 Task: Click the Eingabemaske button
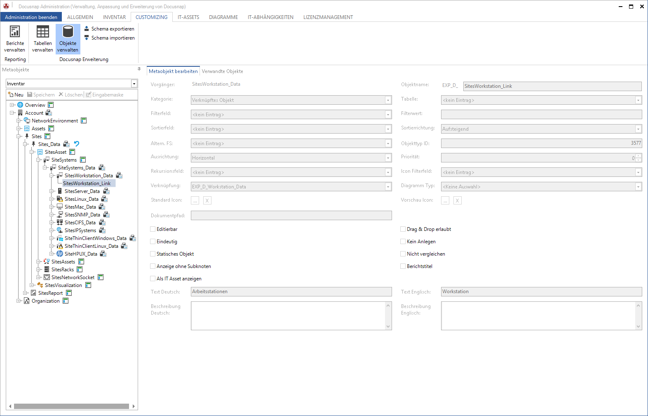click(x=105, y=95)
